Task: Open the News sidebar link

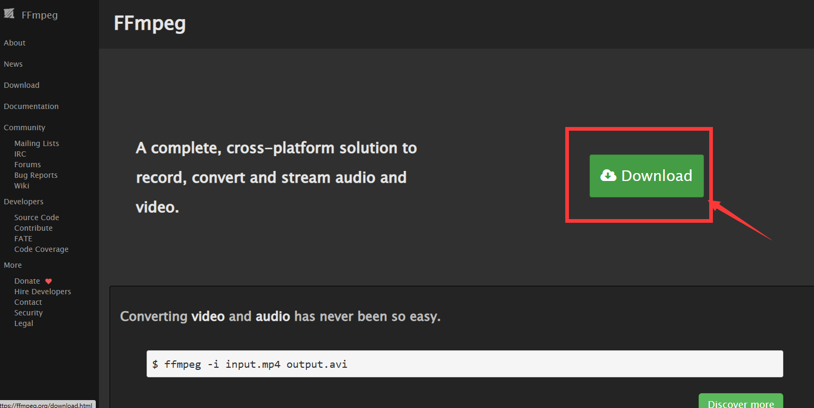Action: [x=13, y=64]
